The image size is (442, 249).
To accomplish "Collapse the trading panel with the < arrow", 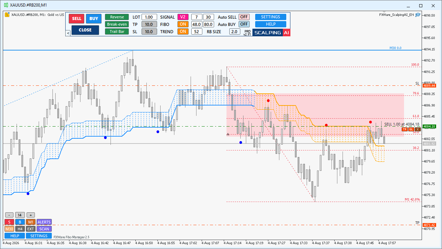I will tap(68, 33).
